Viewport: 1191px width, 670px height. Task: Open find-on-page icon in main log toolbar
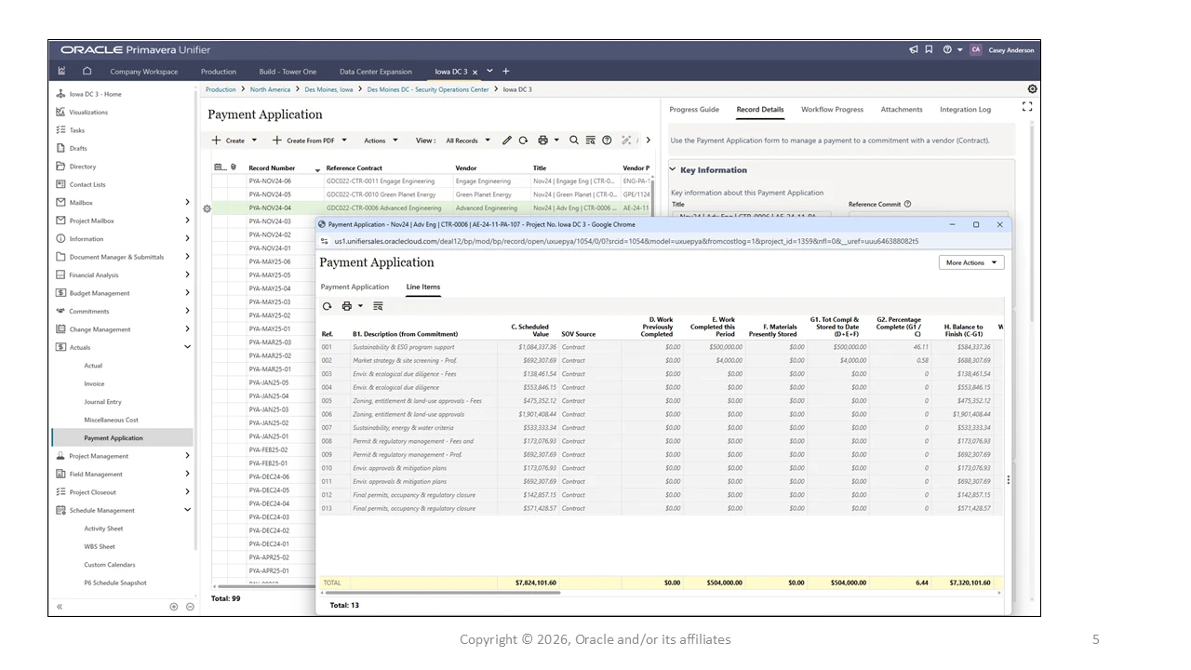(590, 141)
